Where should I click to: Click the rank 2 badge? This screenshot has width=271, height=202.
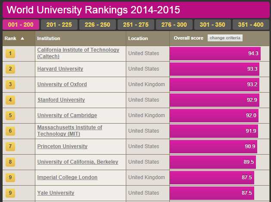(10, 69)
